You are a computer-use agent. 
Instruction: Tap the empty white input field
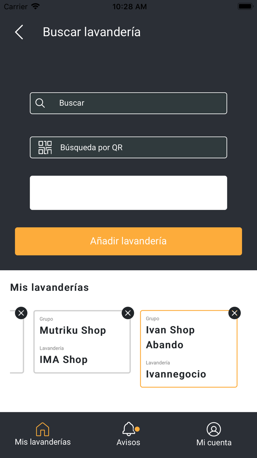coord(128,193)
